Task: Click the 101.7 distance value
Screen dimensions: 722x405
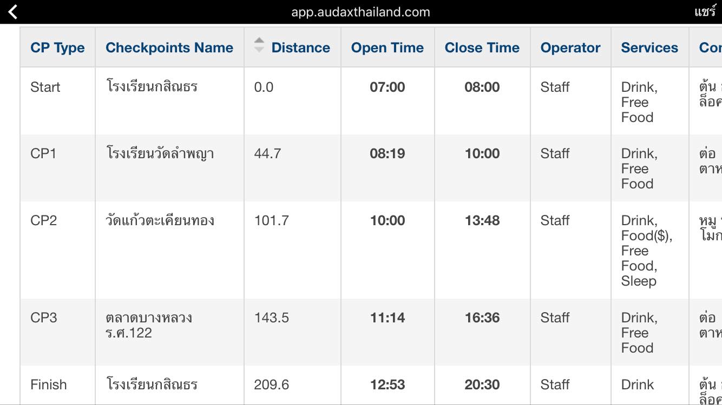Action: click(x=272, y=220)
